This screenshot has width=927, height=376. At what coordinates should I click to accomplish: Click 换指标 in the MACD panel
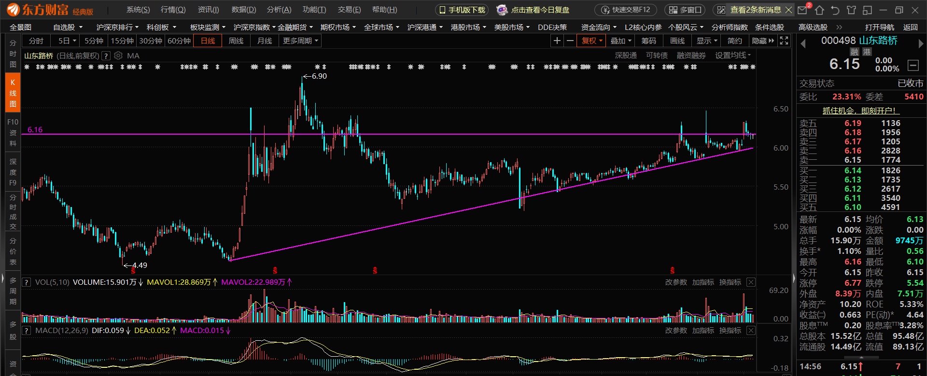point(730,331)
